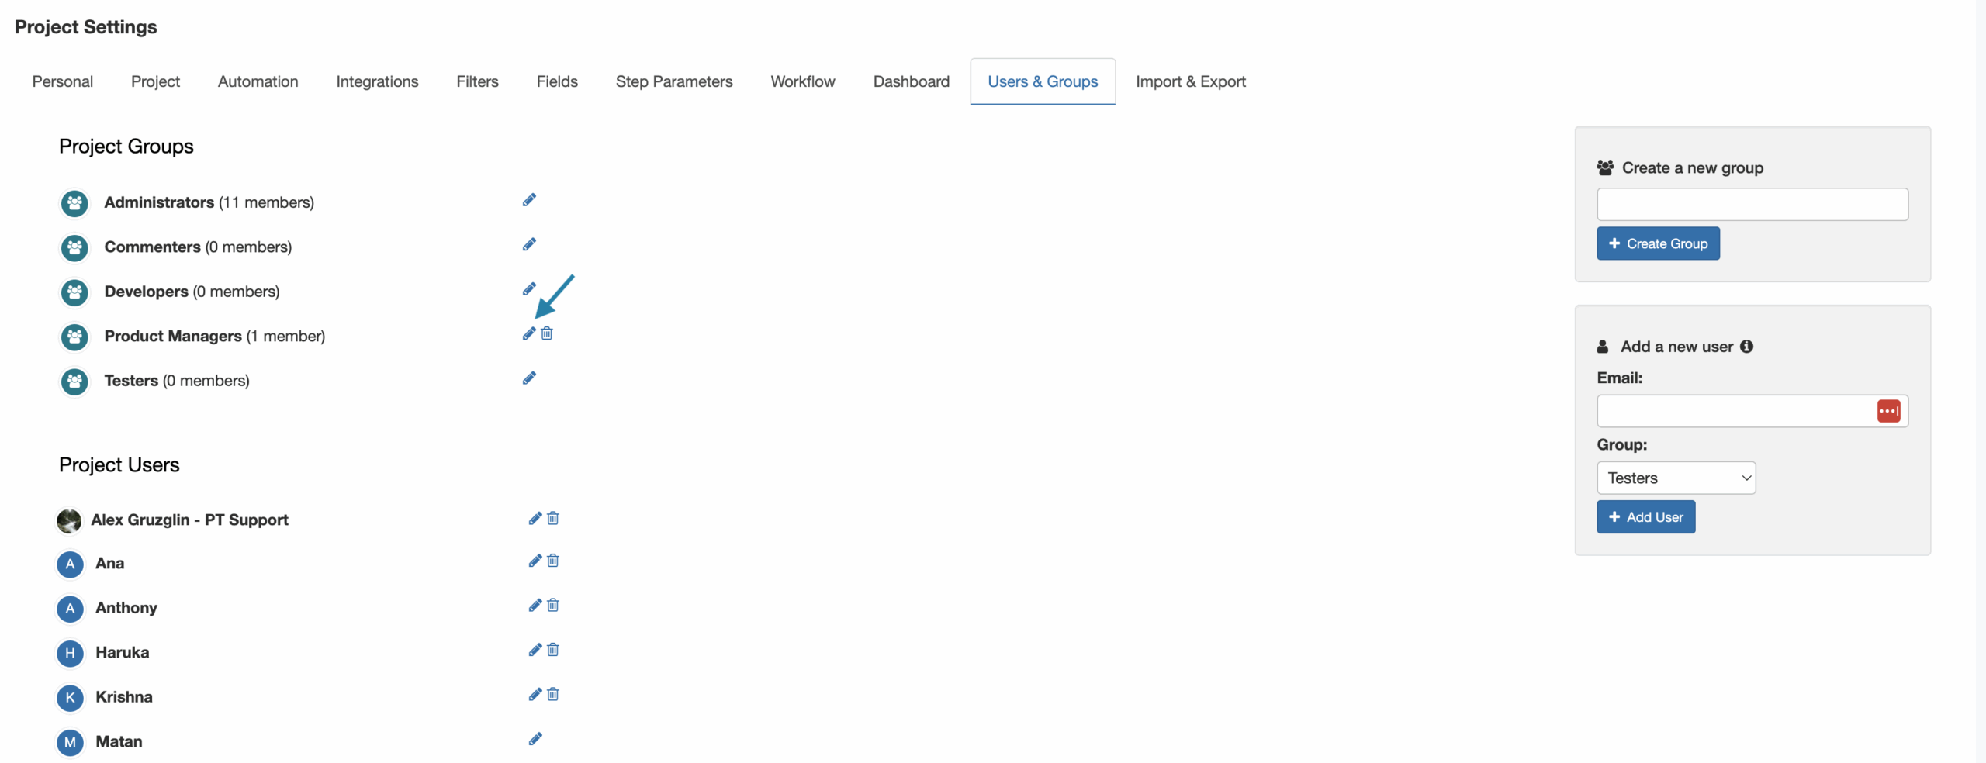The image size is (1986, 763).
Task: Click the Commenters group avatar icon
Action: click(x=74, y=247)
